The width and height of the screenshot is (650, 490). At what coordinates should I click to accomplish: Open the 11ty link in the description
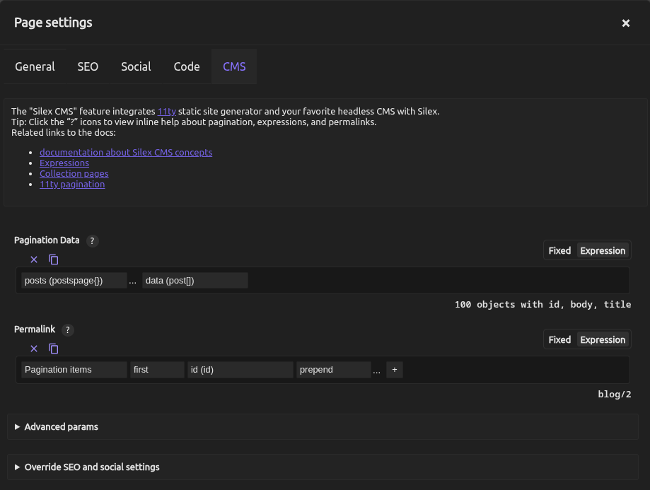coord(167,112)
